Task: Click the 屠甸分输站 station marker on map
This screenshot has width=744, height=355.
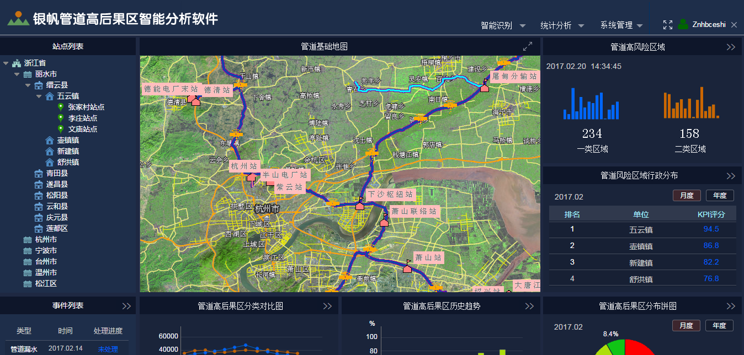Action: point(485,87)
